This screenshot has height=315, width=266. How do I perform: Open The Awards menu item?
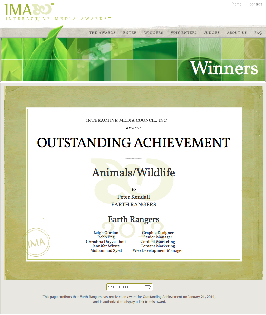102,33
